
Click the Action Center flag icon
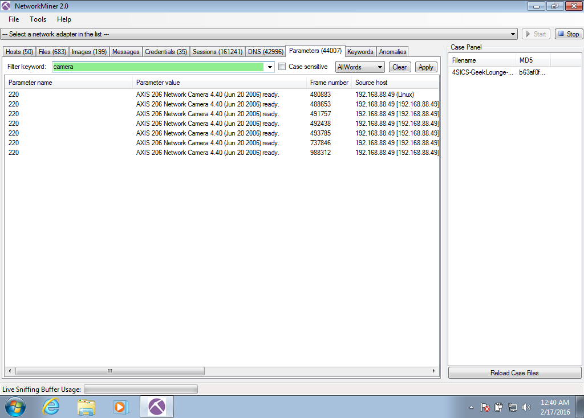(485, 407)
